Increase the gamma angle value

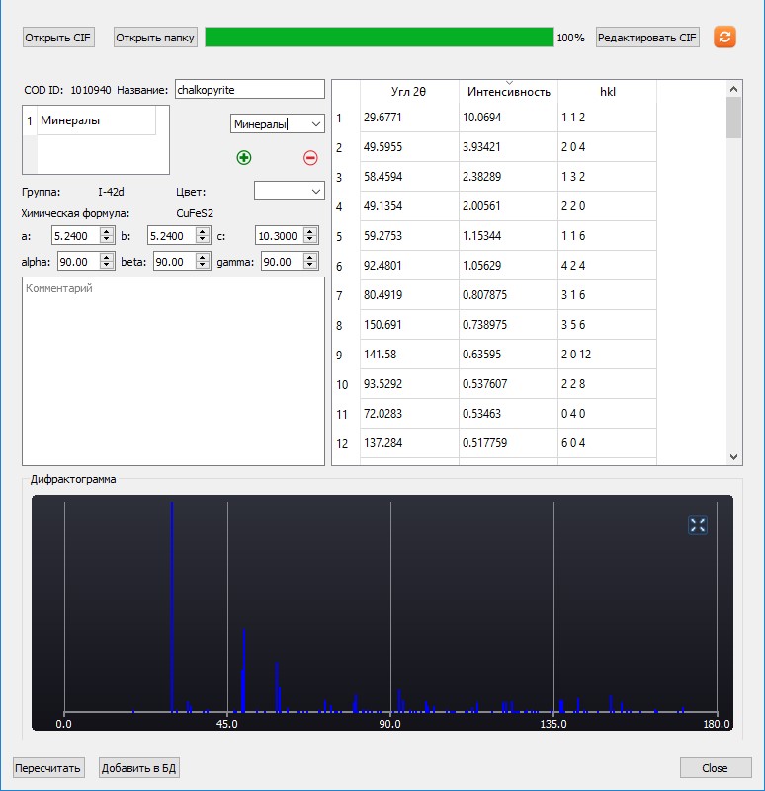pos(310,257)
